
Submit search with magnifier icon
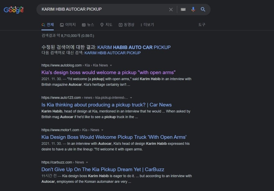(x=203, y=9)
